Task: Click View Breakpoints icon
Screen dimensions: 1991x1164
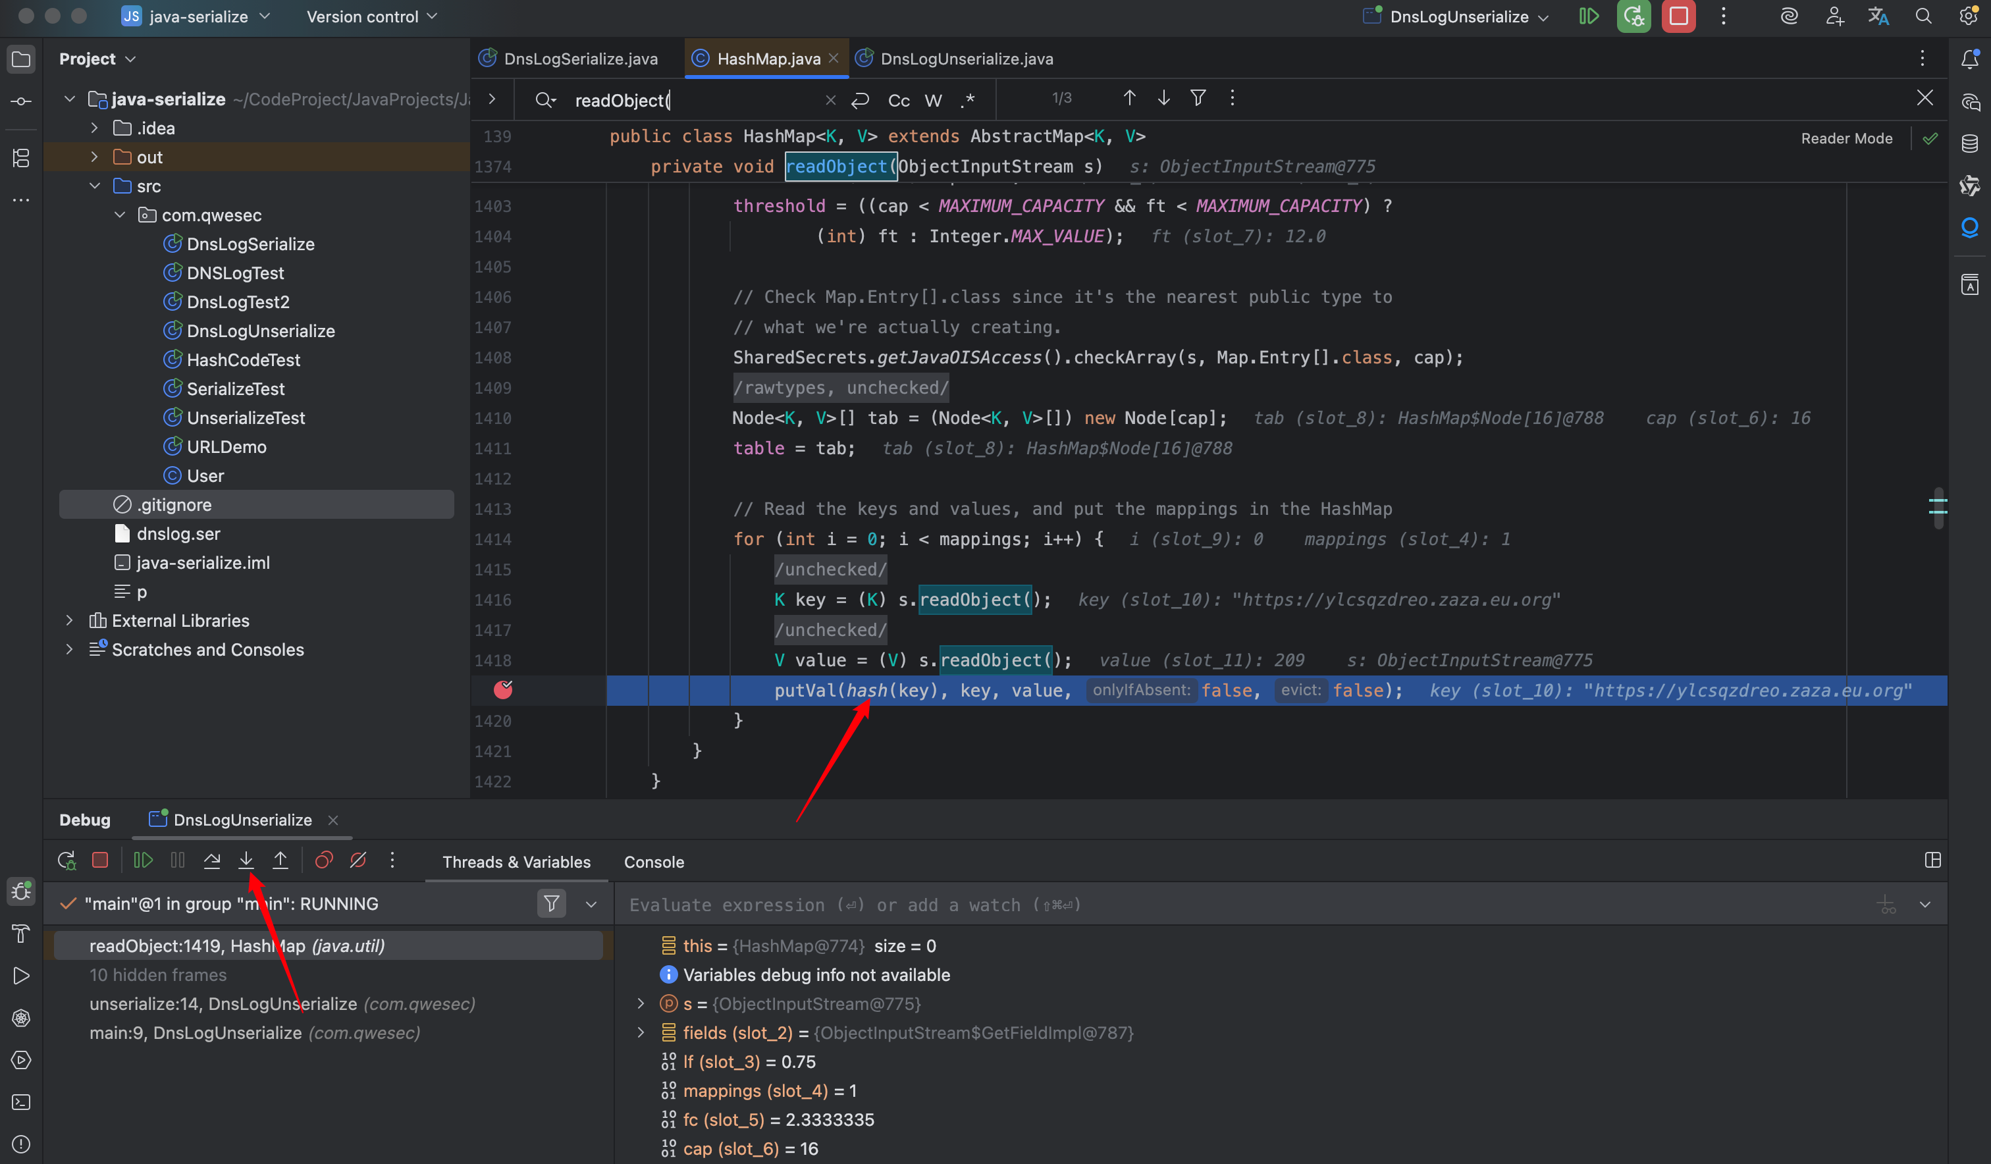Action: pos(324,860)
